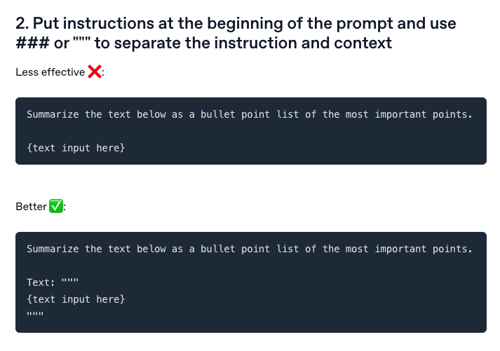Screen dimensions: 500x351
Task: Click "{text input here}" in the first code block
Action: [76, 148]
